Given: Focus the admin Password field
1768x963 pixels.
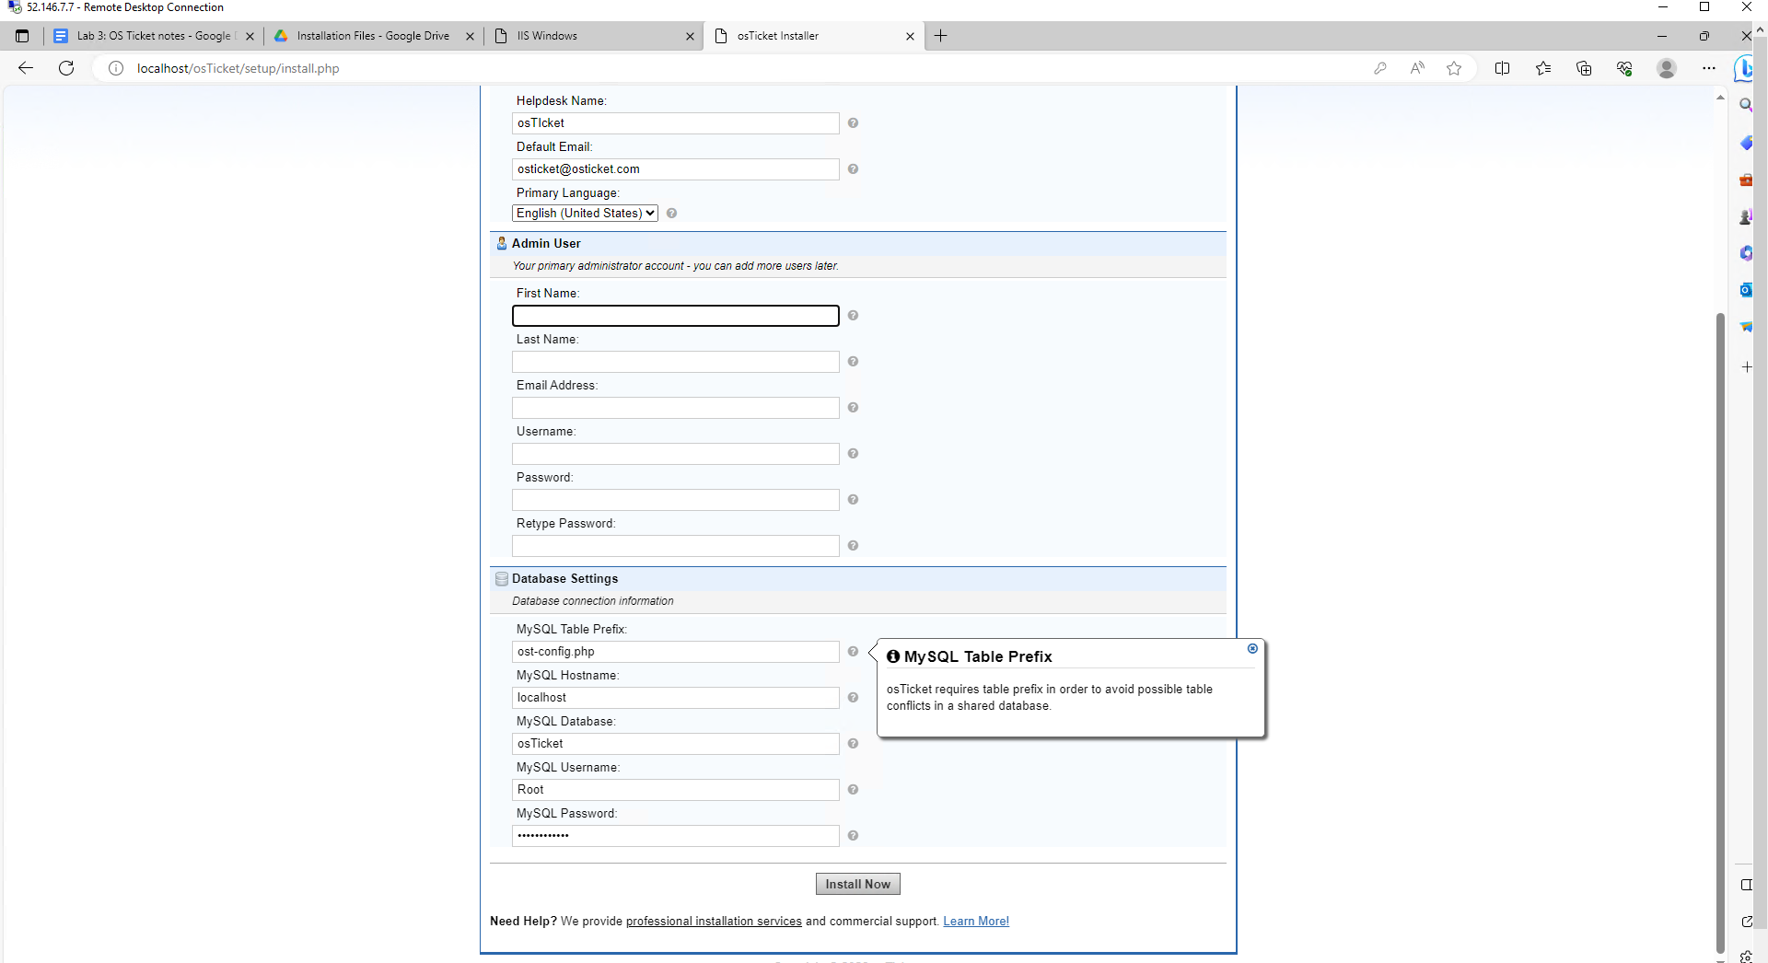Looking at the screenshot, I should pos(675,500).
